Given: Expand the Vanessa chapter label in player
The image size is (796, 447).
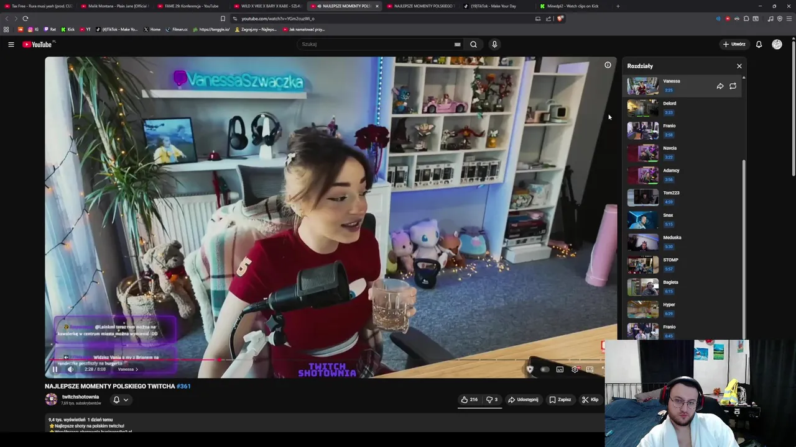Looking at the screenshot, I should tap(127, 369).
